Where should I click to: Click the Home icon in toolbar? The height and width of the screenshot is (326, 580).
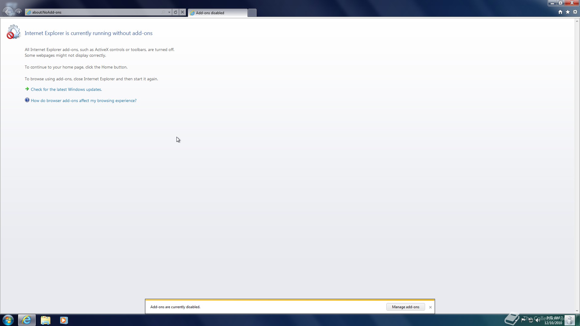point(560,12)
